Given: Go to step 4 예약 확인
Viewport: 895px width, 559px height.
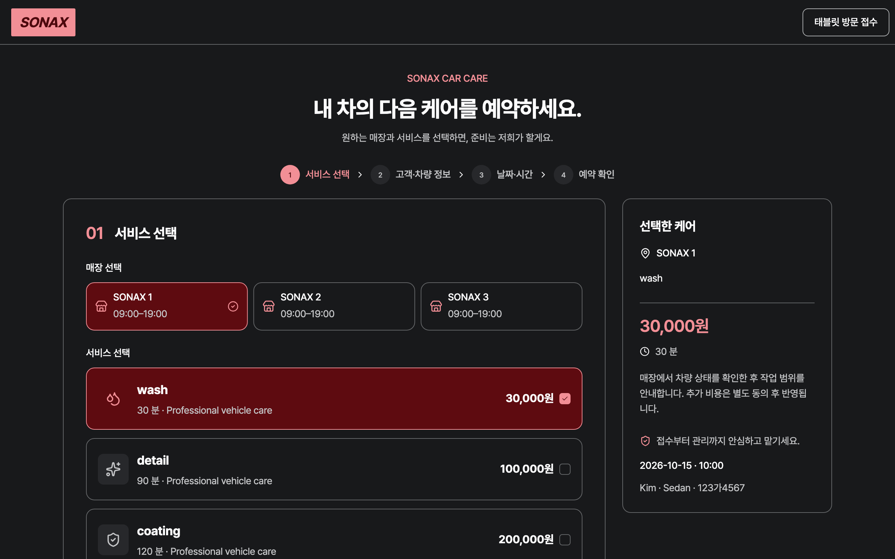Looking at the screenshot, I should click(584, 174).
